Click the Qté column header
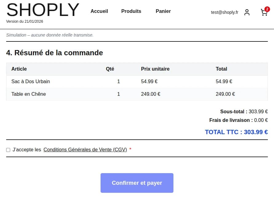Viewport: 274px width, 198px height. (x=110, y=69)
